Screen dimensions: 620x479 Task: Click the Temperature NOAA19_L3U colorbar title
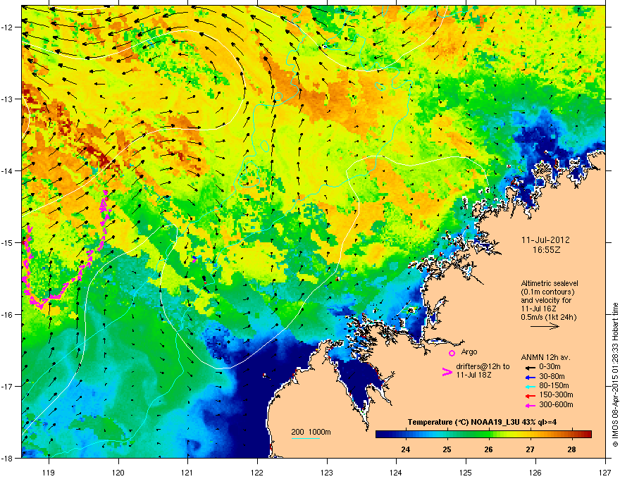click(x=482, y=422)
